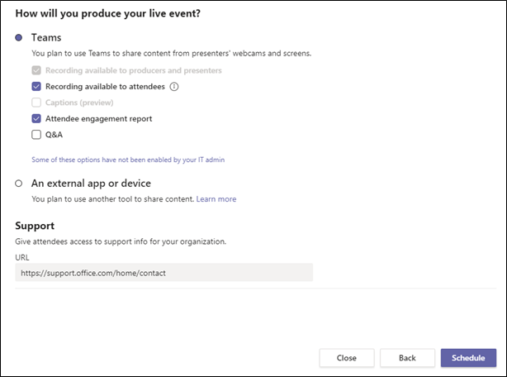Click the Schedule button

tap(468, 358)
